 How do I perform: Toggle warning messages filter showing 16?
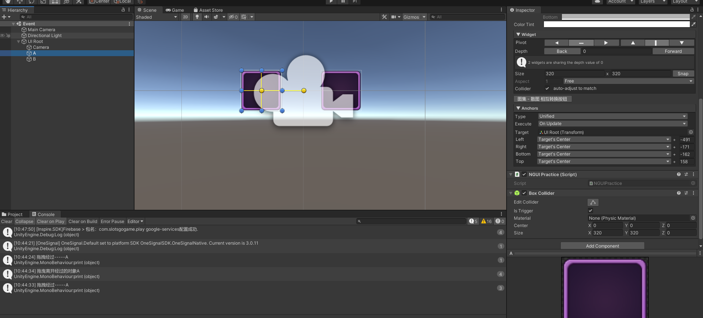486,221
